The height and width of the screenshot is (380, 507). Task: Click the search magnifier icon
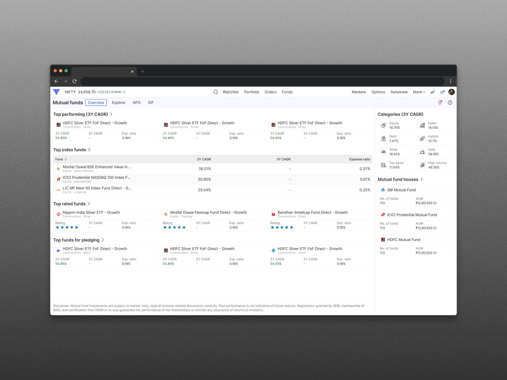[215, 92]
